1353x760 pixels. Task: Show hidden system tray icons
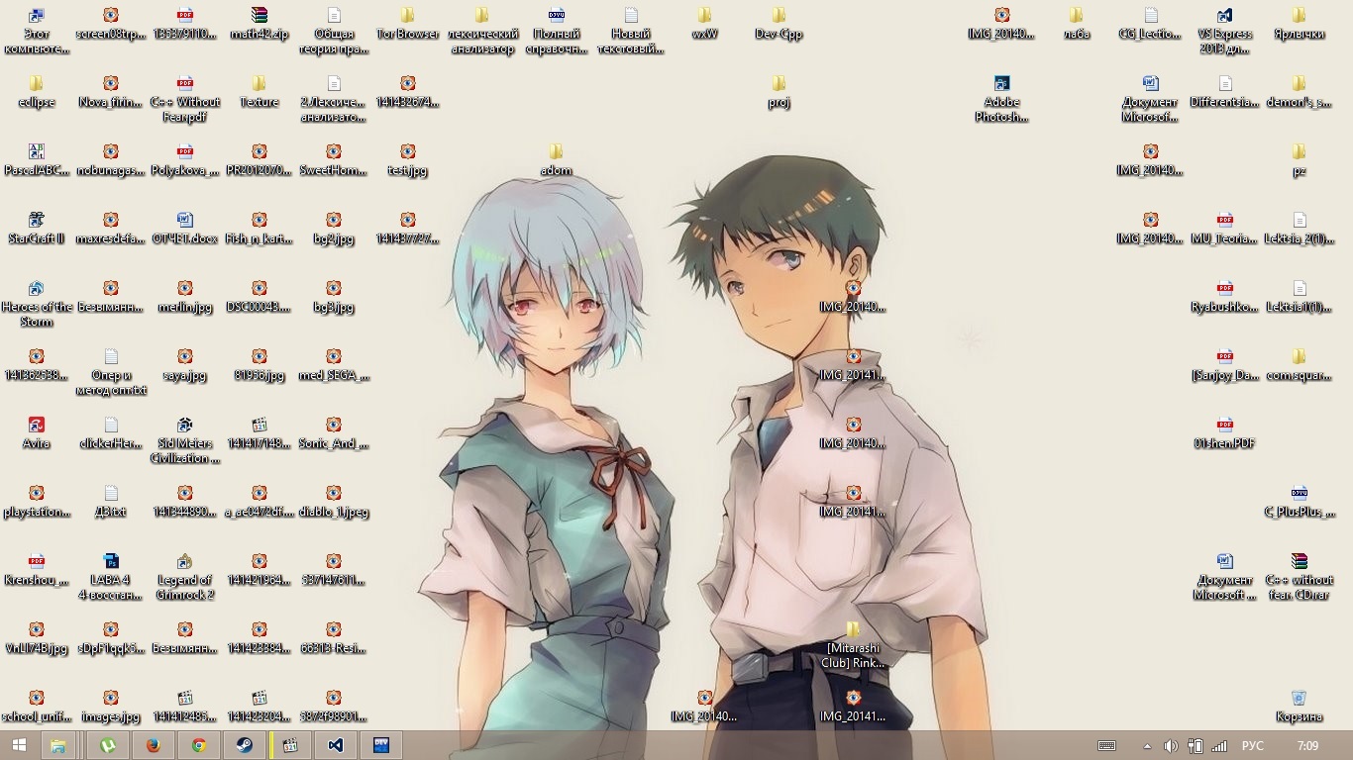pos(1147,746)
